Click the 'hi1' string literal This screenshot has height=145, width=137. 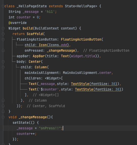(50, 12)
